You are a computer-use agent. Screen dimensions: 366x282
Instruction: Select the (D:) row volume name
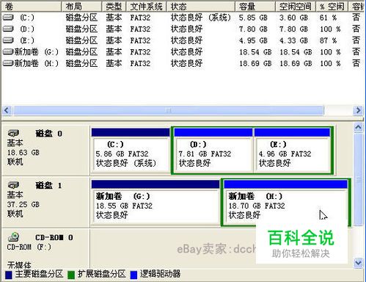click(x=27, y=29)
